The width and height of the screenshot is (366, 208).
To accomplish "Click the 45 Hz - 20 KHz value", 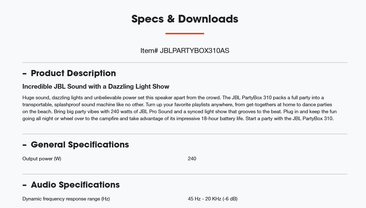I will pos(213,199).
